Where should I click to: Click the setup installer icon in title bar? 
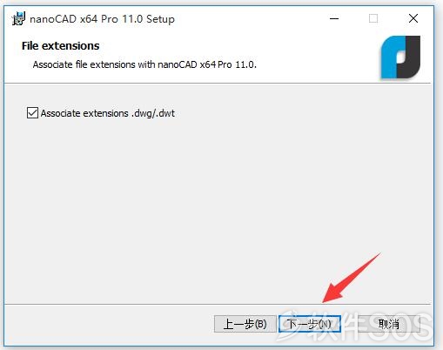[18, 19]
